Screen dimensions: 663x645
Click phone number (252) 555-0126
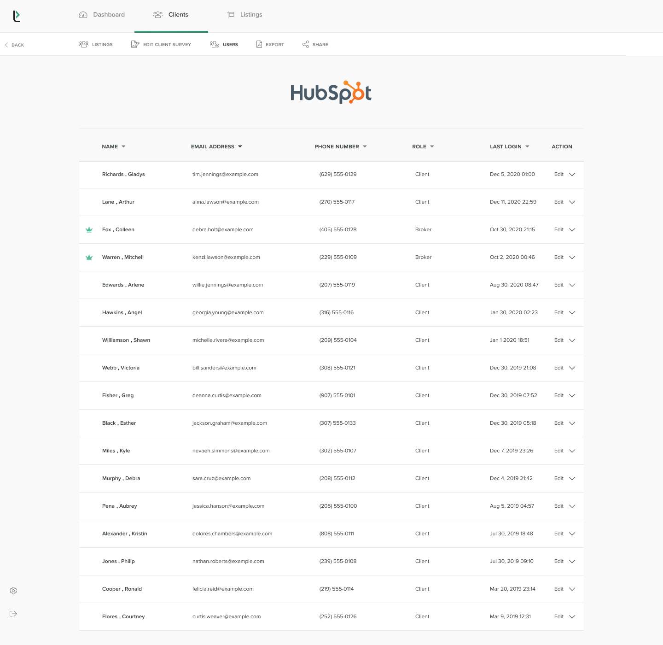point(338,616)
